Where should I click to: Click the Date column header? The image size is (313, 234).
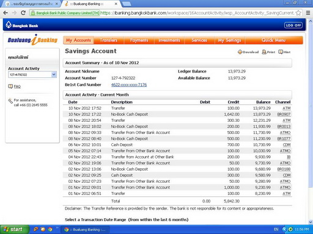pos(73,102)
